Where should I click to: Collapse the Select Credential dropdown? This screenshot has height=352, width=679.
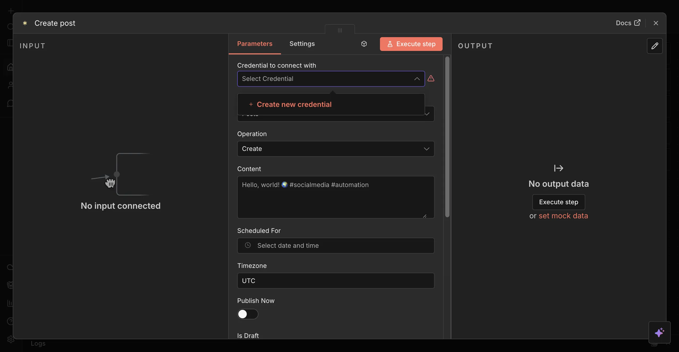coord(417,79)
